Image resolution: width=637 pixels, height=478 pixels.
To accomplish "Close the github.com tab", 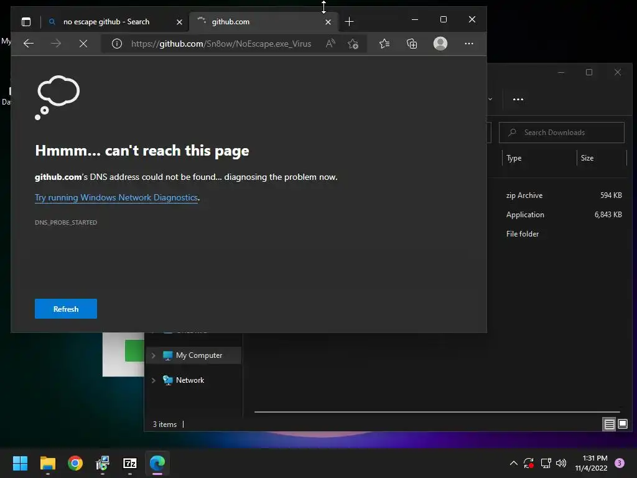I will click(x=328, y=22).
